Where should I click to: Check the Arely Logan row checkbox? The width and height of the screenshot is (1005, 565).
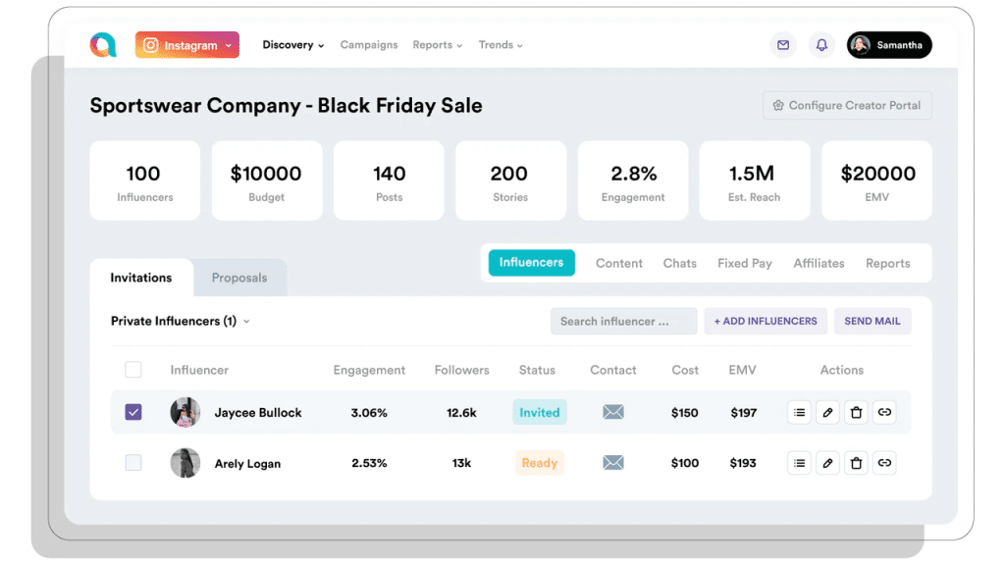tap(133, 463)
